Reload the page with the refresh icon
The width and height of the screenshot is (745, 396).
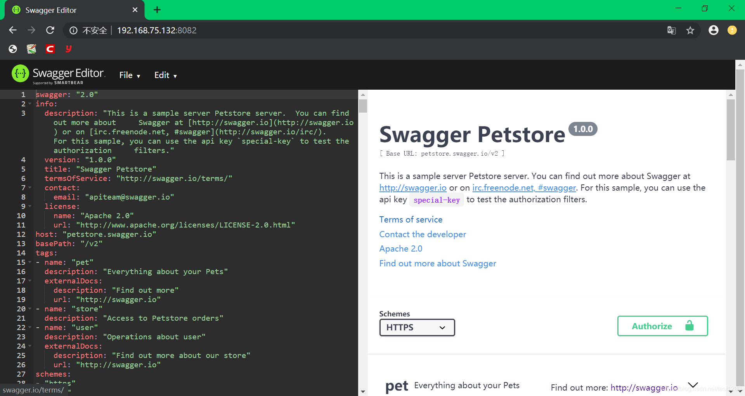pyautogui.click(x=50, y=30)
